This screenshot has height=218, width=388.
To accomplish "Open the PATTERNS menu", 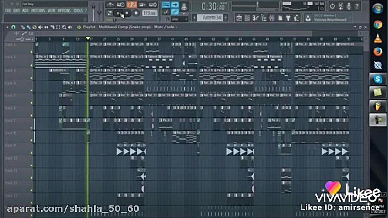I will 38,11.
